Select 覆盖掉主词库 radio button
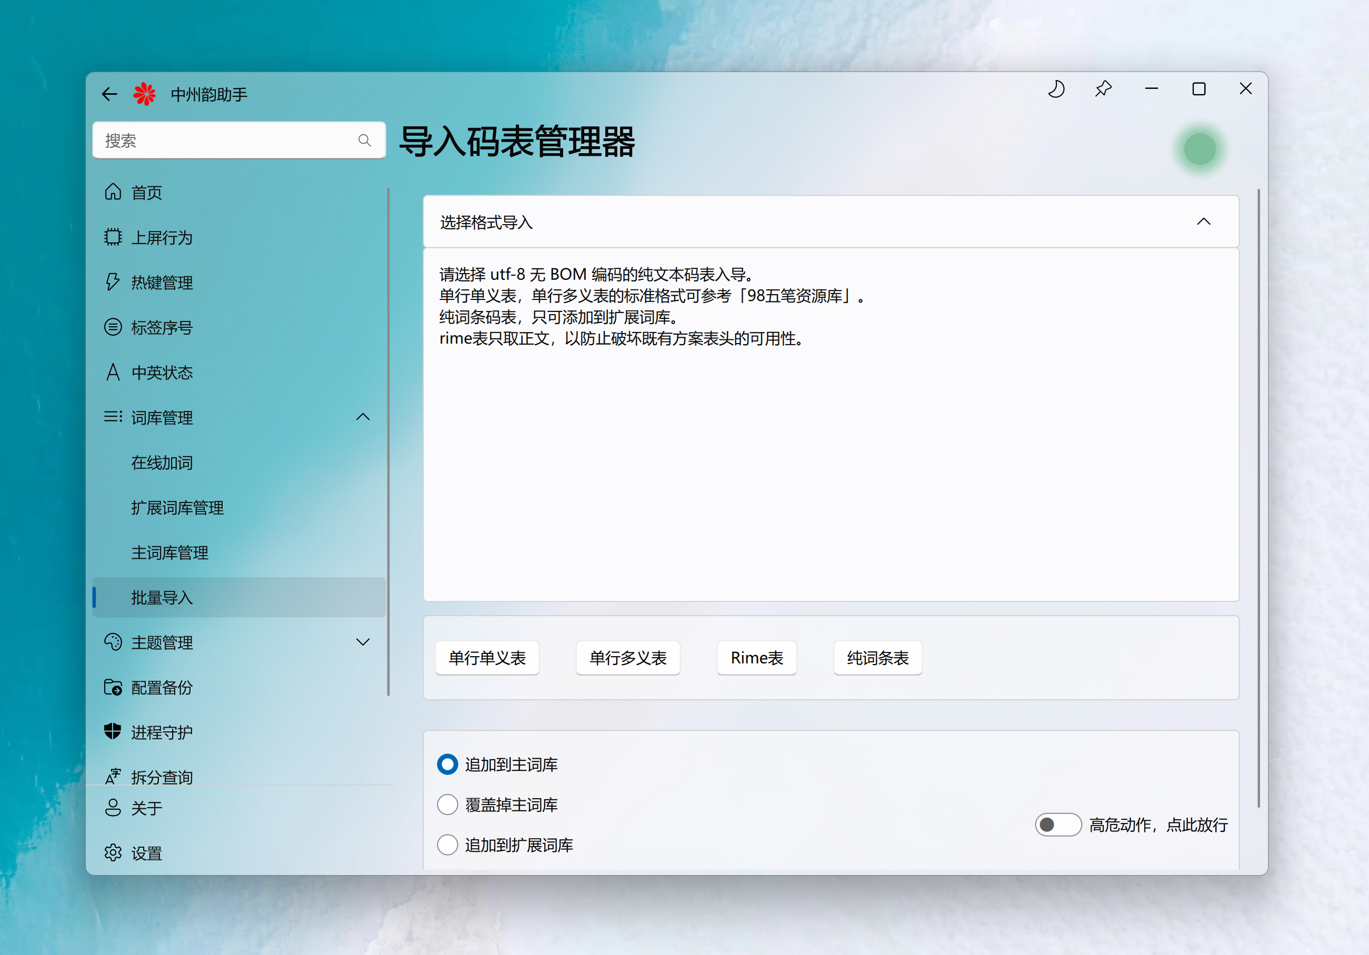This screenshot has height=955, width=1369. click(x=447, y=804)
